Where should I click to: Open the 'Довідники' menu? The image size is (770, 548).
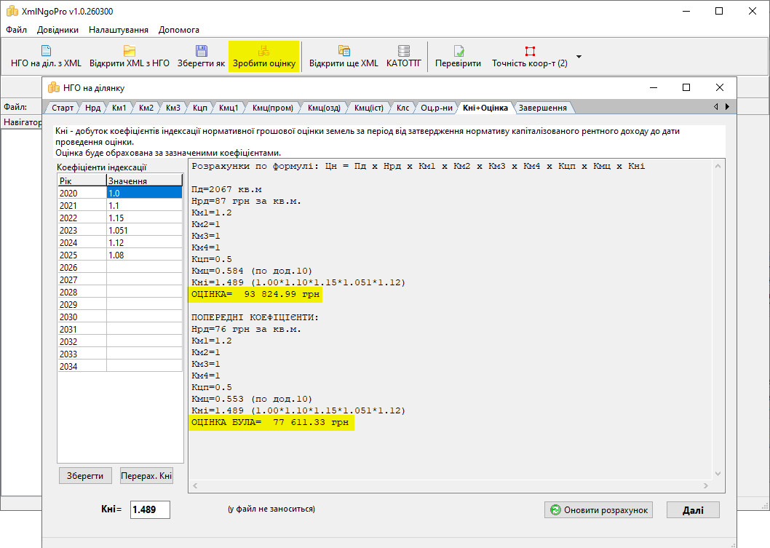(57, 30)
